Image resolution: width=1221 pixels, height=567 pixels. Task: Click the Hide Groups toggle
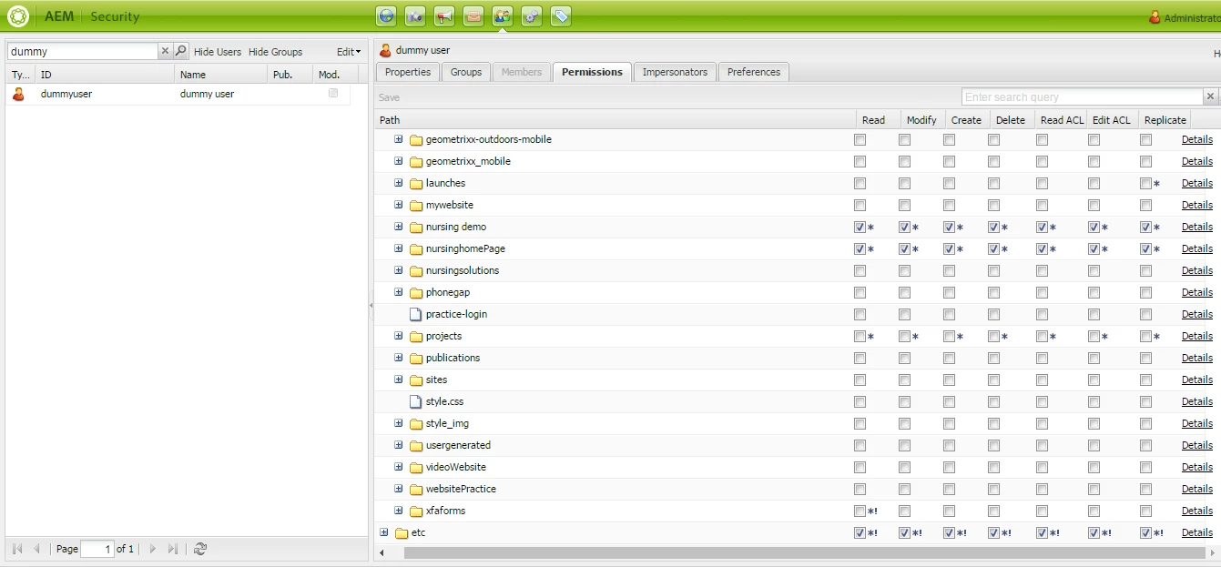[275, 52]
